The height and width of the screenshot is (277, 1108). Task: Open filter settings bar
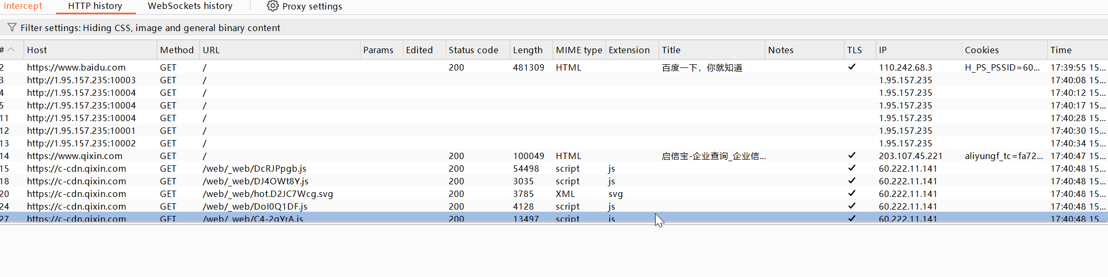pos(150,28)
